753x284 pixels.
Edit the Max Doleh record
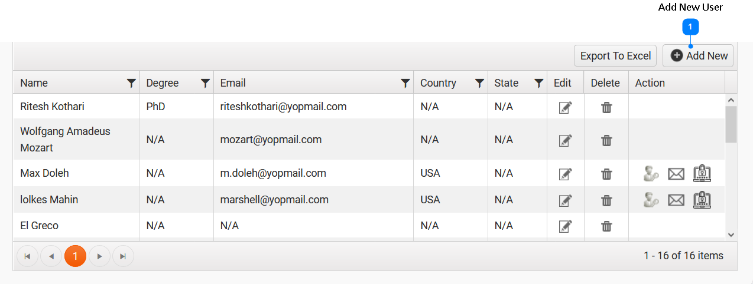pos(566,174)
